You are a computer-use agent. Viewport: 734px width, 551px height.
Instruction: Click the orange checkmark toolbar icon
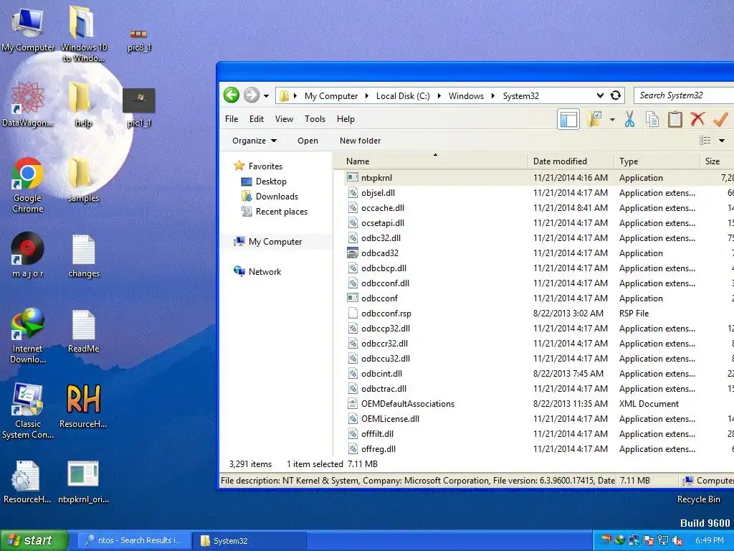721,119
